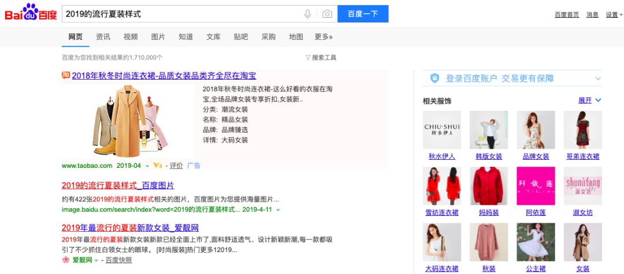Switch to the 视频 tab
The height and width of the screenshot is (274, 624).
tap(131, 37)
